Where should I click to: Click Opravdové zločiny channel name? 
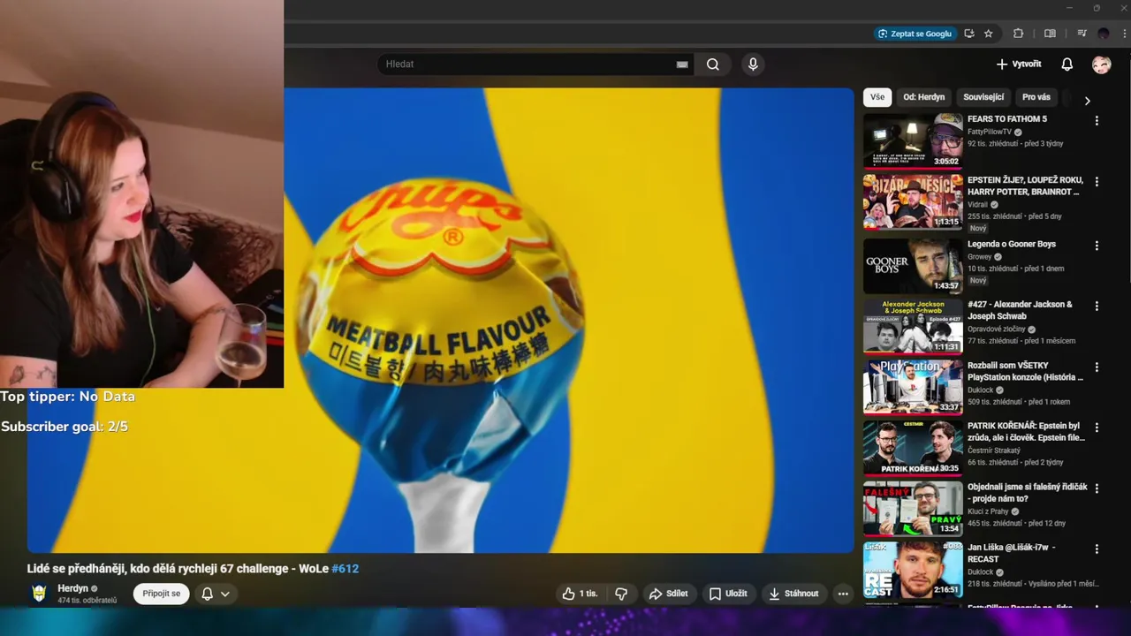point(996,329)
